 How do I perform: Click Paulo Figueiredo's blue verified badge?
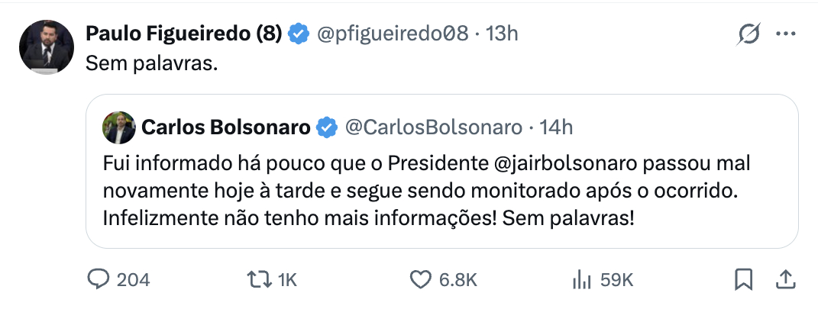tap(299, 34)
